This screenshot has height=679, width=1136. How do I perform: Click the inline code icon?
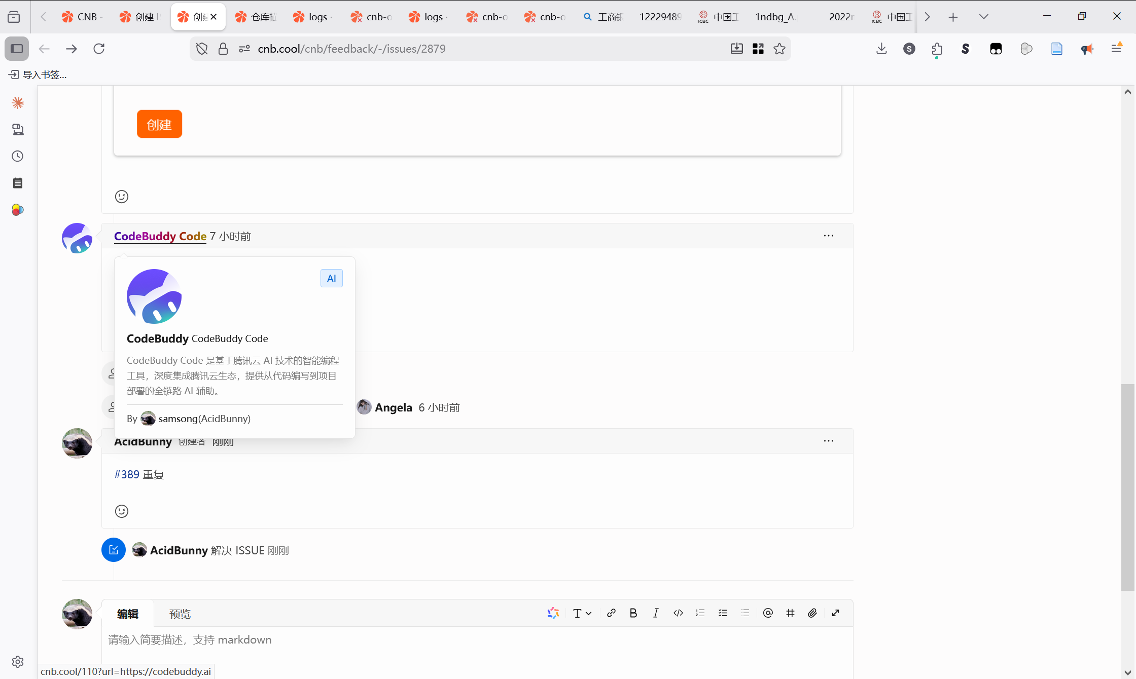coord(678,613)
